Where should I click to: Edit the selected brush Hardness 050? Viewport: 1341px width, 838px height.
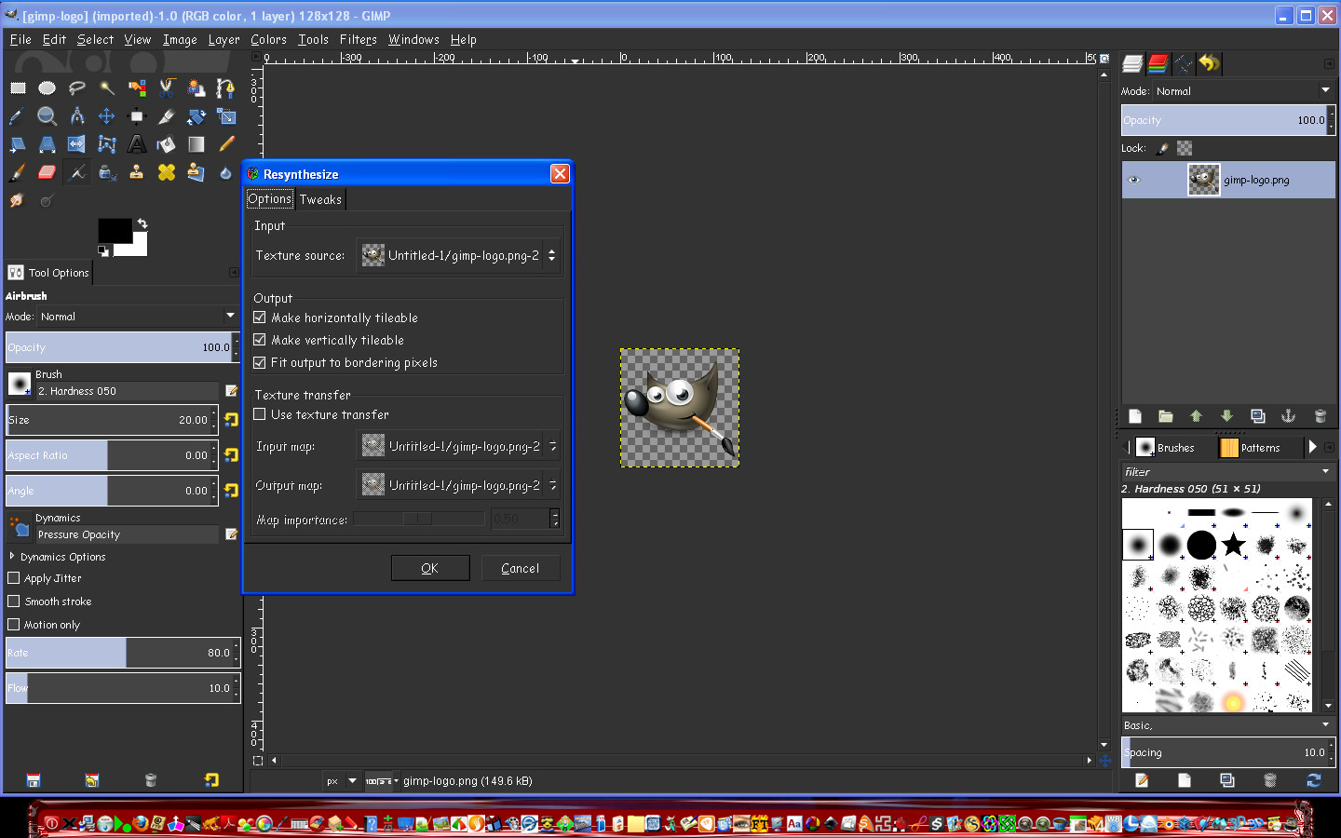click(231, 391)
